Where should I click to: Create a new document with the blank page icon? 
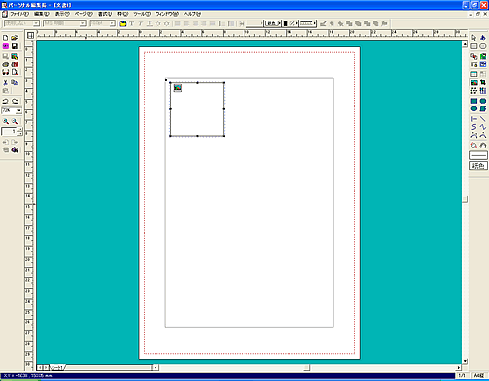(x=5, y=38)
